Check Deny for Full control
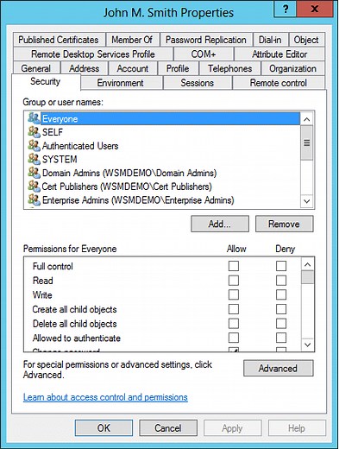The width and height of the screenshot is (339, 449). [281, 266]
